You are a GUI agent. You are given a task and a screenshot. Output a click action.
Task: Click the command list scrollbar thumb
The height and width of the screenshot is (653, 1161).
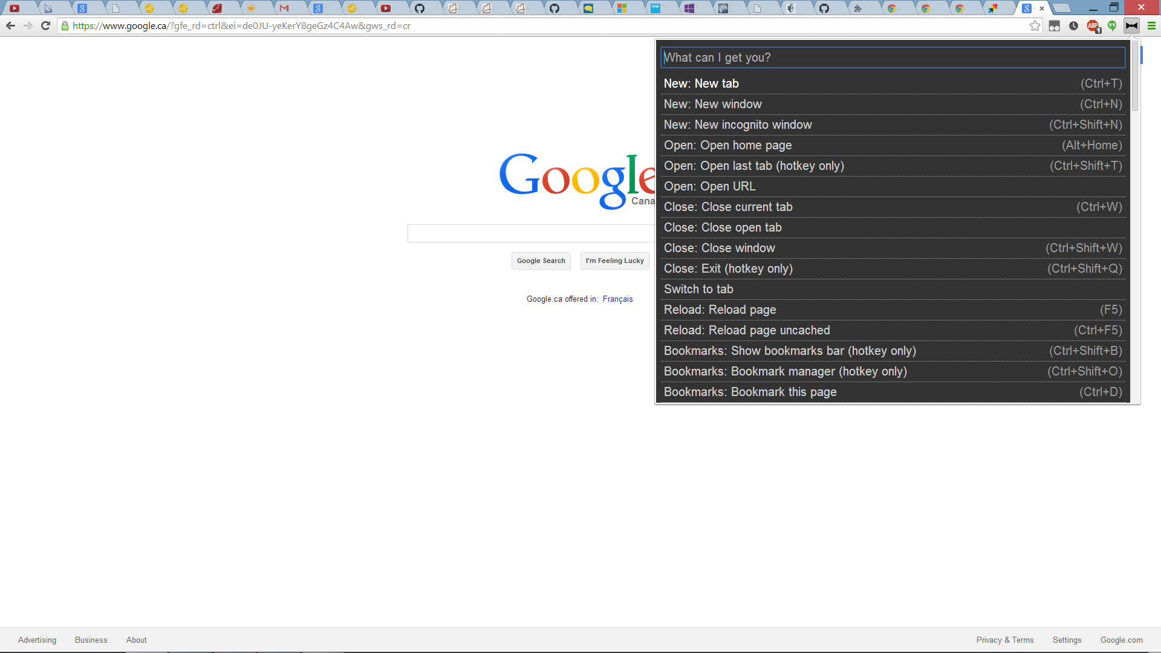coord(1135,76)
